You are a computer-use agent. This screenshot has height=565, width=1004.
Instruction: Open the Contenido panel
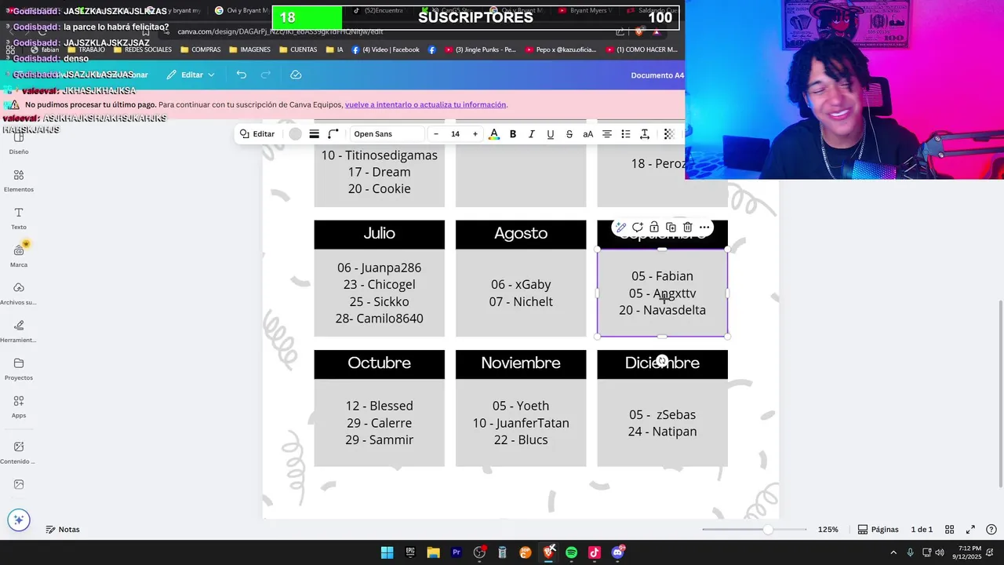pyautogui.click(x=19, y=452)
